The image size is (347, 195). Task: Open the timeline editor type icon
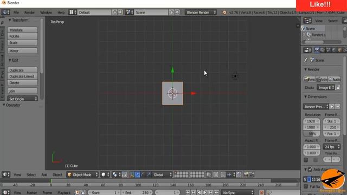(6, 193)
